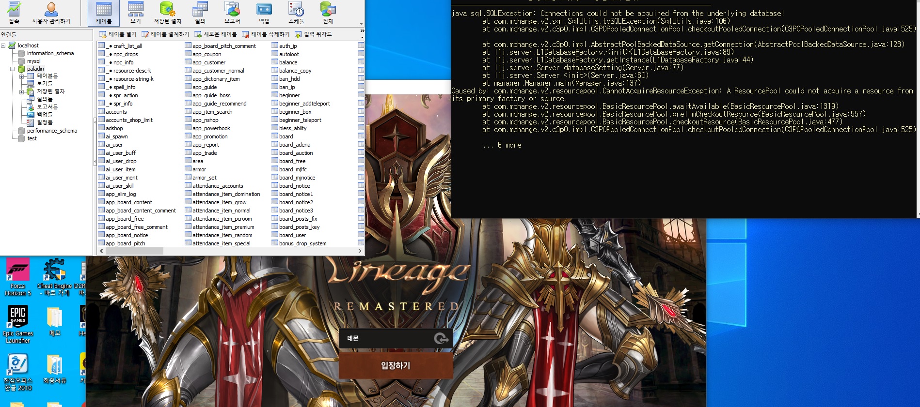Click the table list's left scroll arrow

point(101,251)
